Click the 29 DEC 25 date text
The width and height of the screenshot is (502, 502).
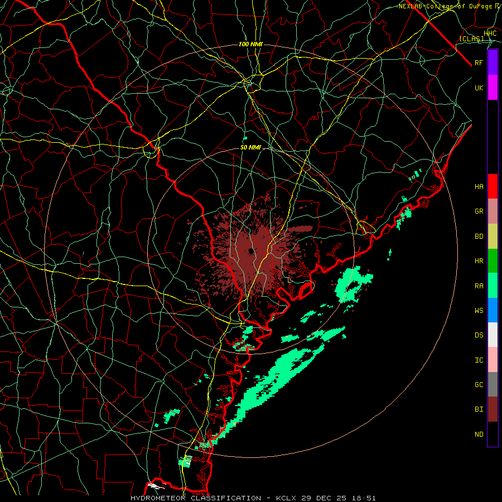click(x=324, y=498)
